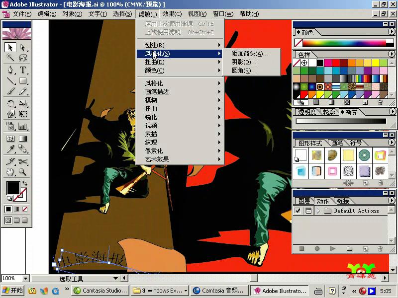Open the 艺术效果 filter submenu
Image resolution: width=398 pixels, height=298 pixels.
180,159
